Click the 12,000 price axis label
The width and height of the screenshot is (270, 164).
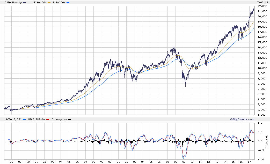coord(262,58)
